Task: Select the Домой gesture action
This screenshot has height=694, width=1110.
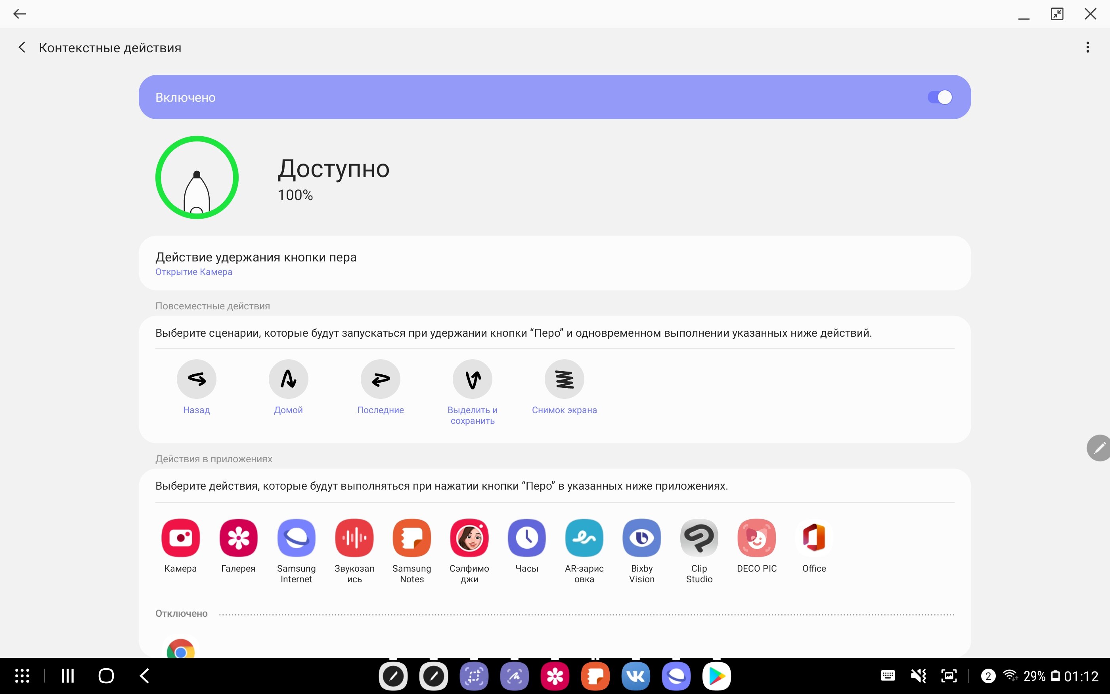Action: click(x=289, y=387)
